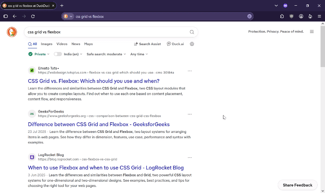Open Duck.ai chat
Screen dimensions: 325x193
coord(175,44)
